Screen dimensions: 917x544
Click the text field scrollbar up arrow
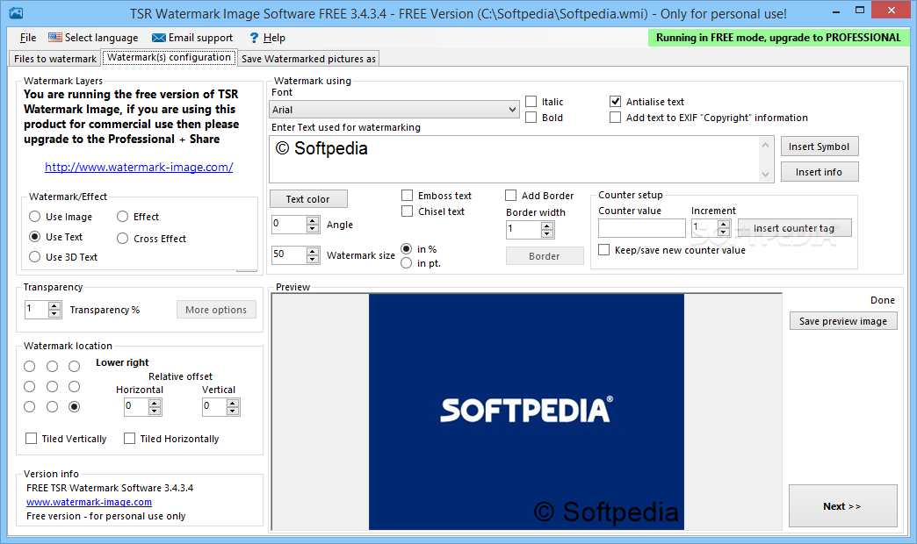(766, 144)
